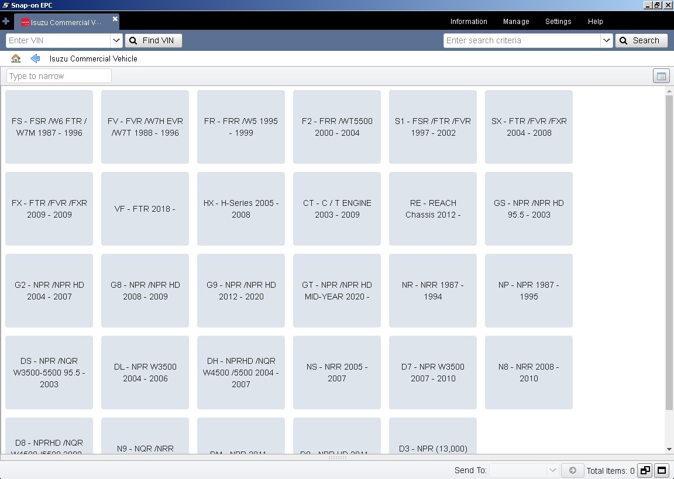The height and width of the screenshot is (479, 674).
Task: Expand the Enter VIN dropdown
Action: point(116,40)
